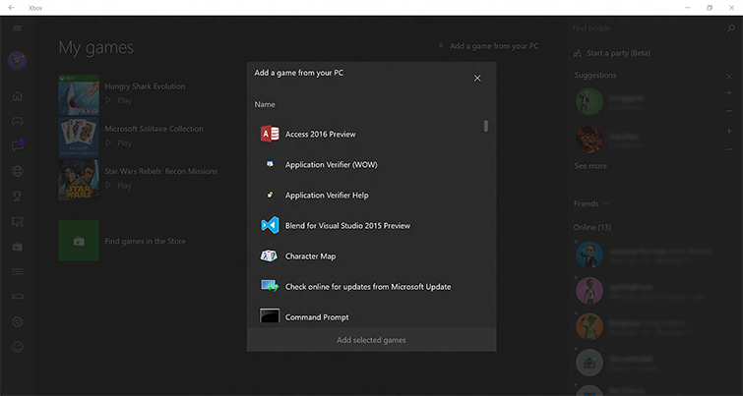Click Application Verifier (WOW) text
This screenshot has height=396, width=743.
click(x=332, y=165)
